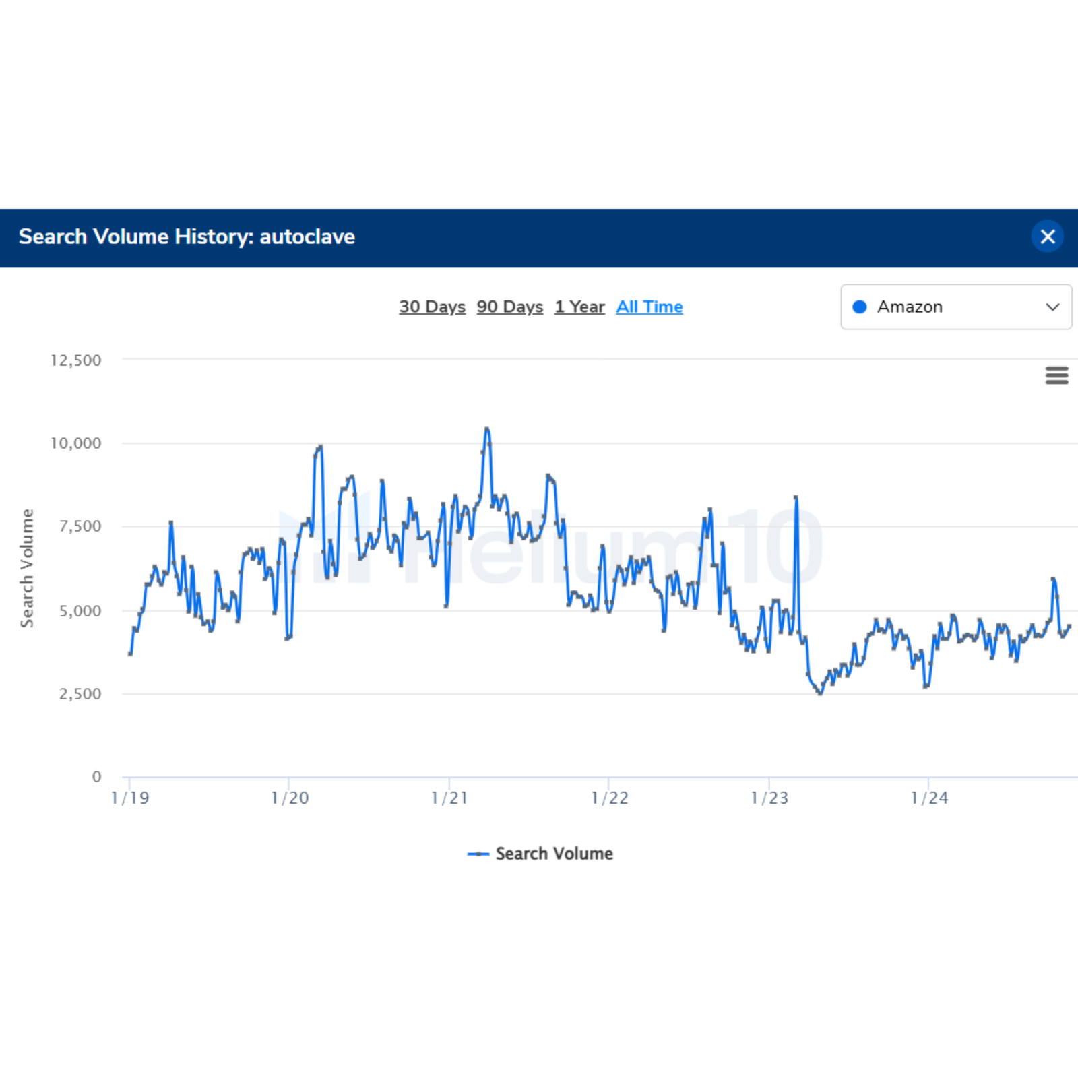The width and height of the screenshot is (1078, 1078).
Task: Click the 1/20 x-axis label
Action: (x=290, y=798)
